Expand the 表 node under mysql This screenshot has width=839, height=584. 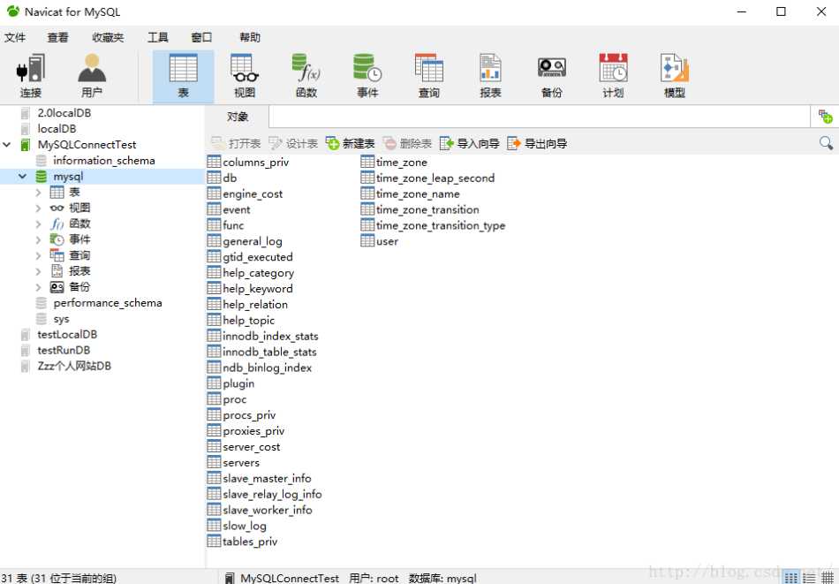38,193
